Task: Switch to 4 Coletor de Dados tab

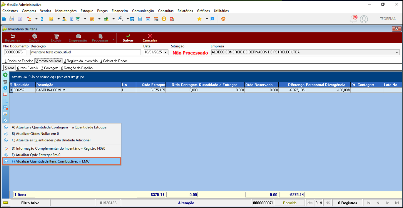Action: 114,61
